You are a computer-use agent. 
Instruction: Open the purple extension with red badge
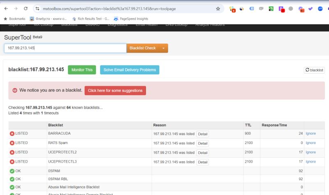tap(281, 9)
